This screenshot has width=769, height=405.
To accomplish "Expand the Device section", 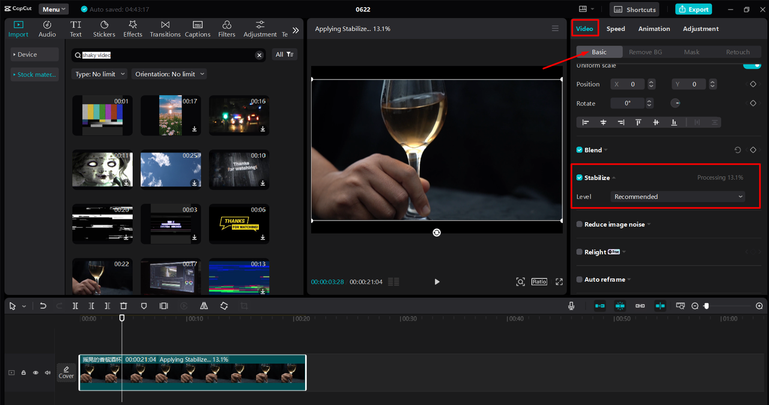I will click(34, 55).
